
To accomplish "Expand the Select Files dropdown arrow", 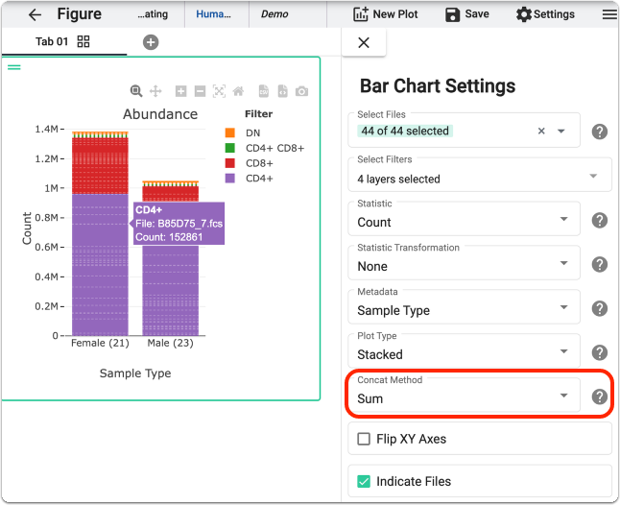I will tap(561, 131).
